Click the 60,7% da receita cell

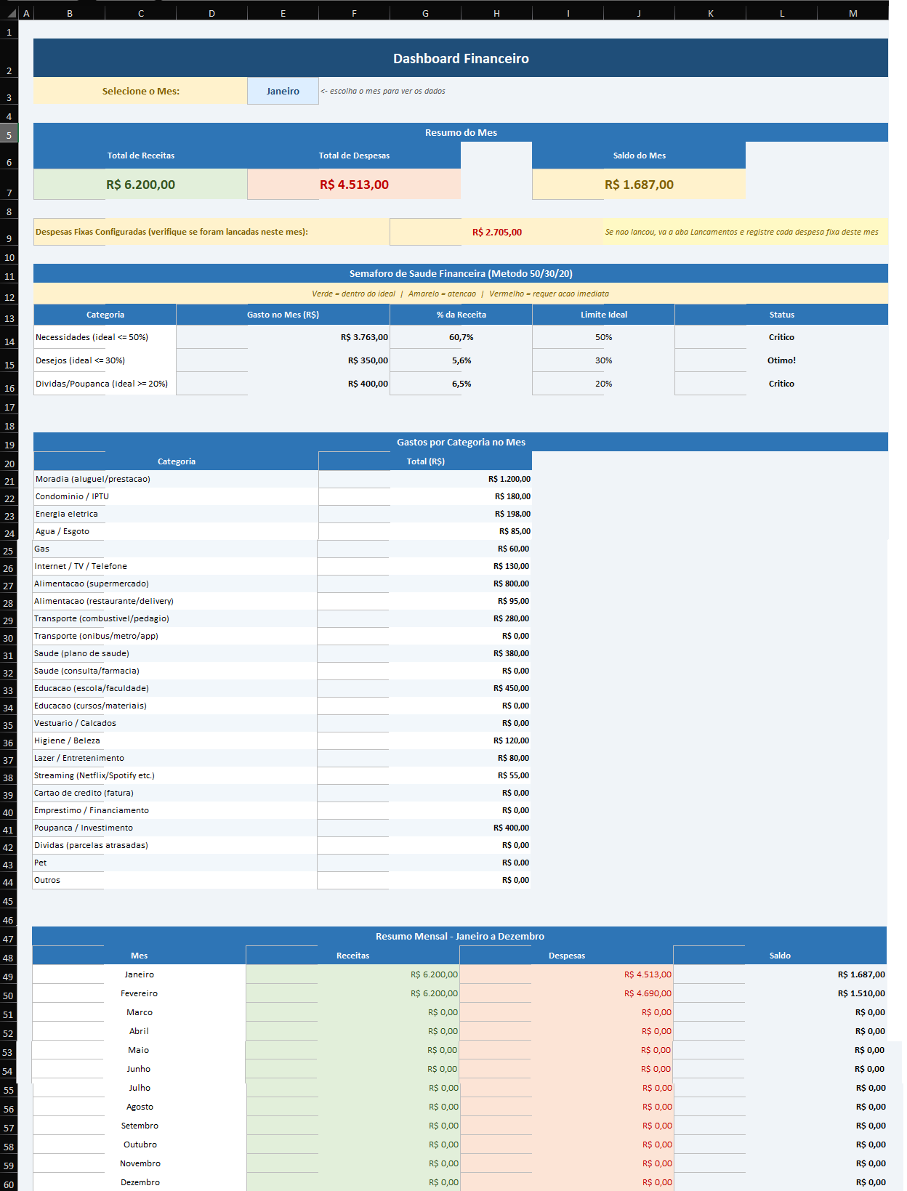click(461, 337)
